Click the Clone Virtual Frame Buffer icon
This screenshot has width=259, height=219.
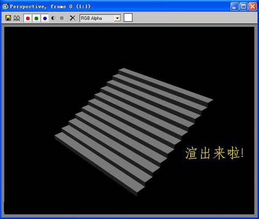click(17, 18)
